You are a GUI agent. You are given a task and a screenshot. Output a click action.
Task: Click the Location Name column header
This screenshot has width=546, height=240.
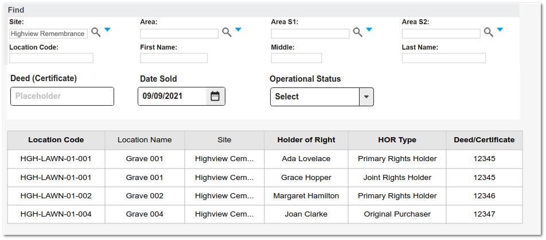pyautogui.click(x=145, y=140)
